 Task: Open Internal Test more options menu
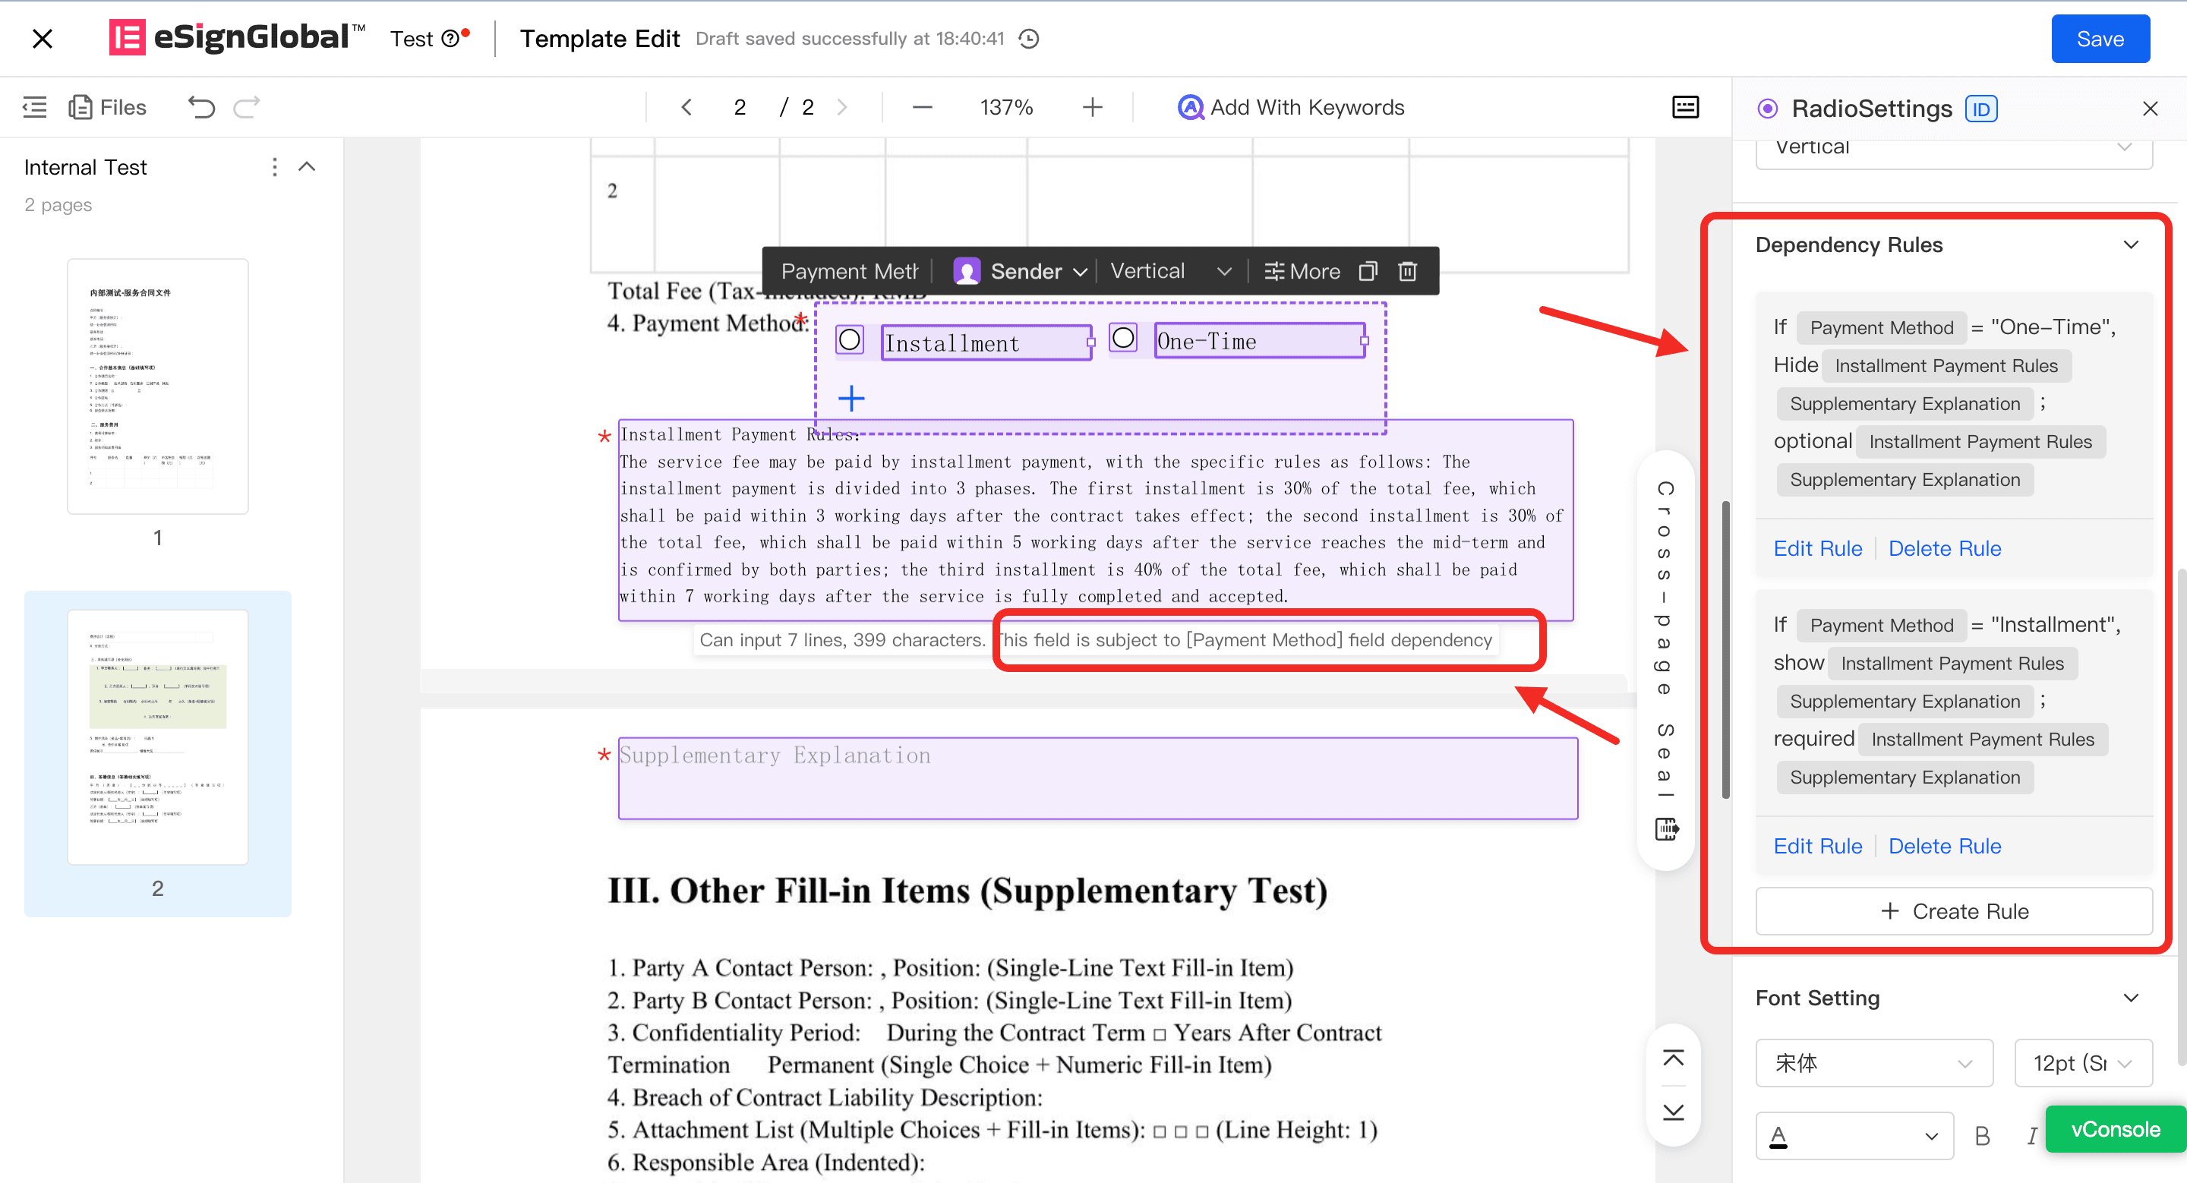[x=274, y=167]
